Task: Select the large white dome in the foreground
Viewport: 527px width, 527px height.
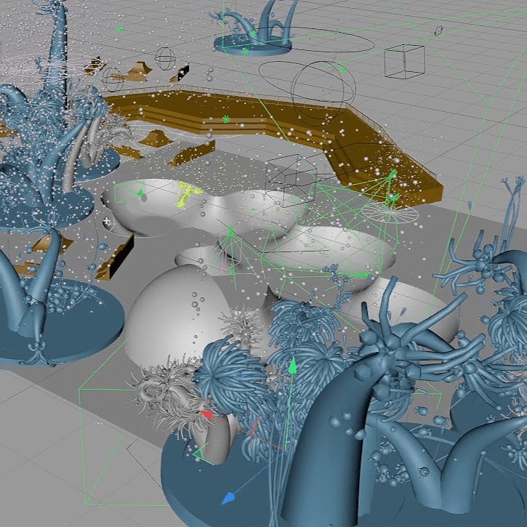Action: pos(178,318)
